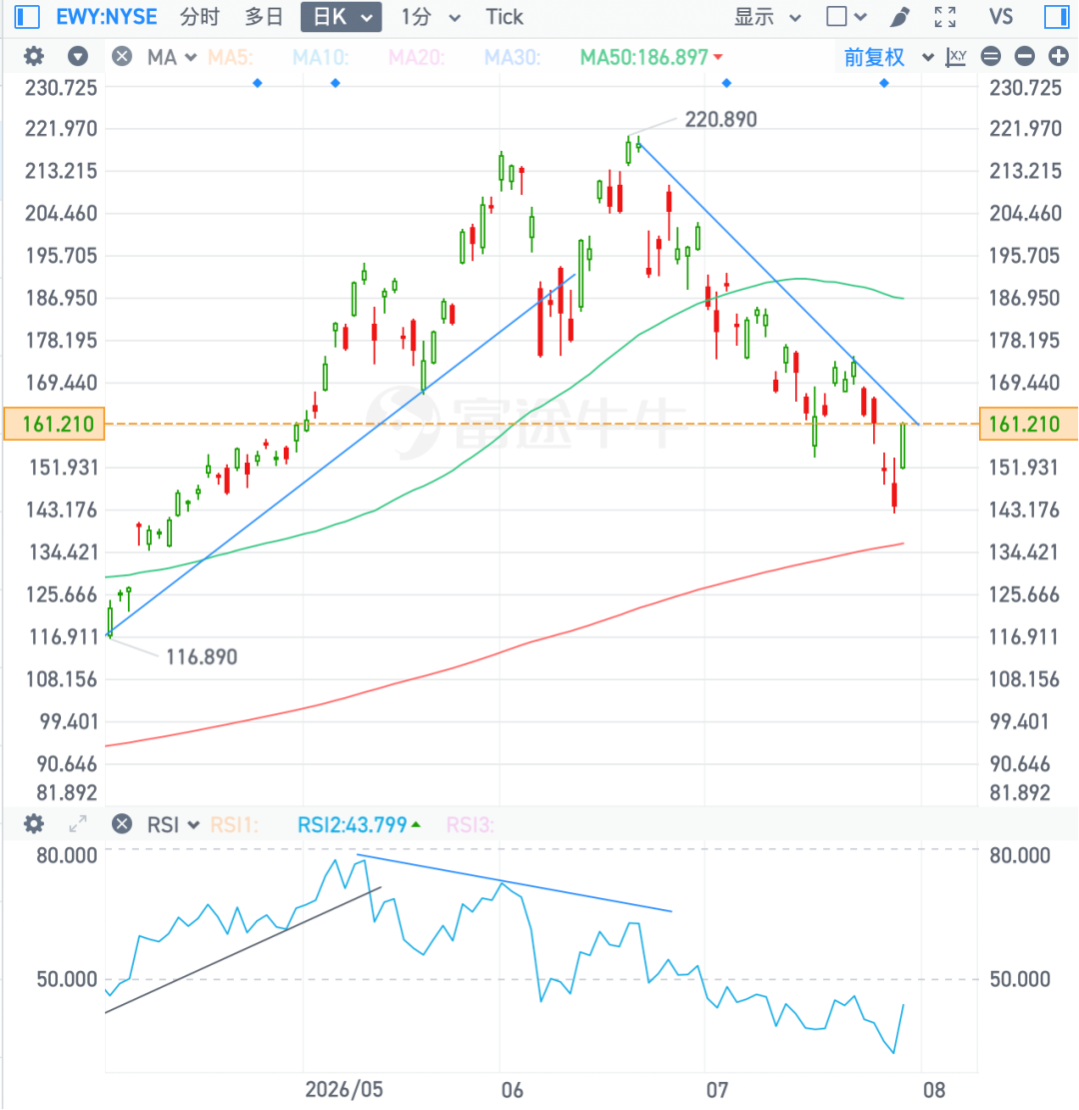Click the 08 month axis label

[x=934, y=1089]
